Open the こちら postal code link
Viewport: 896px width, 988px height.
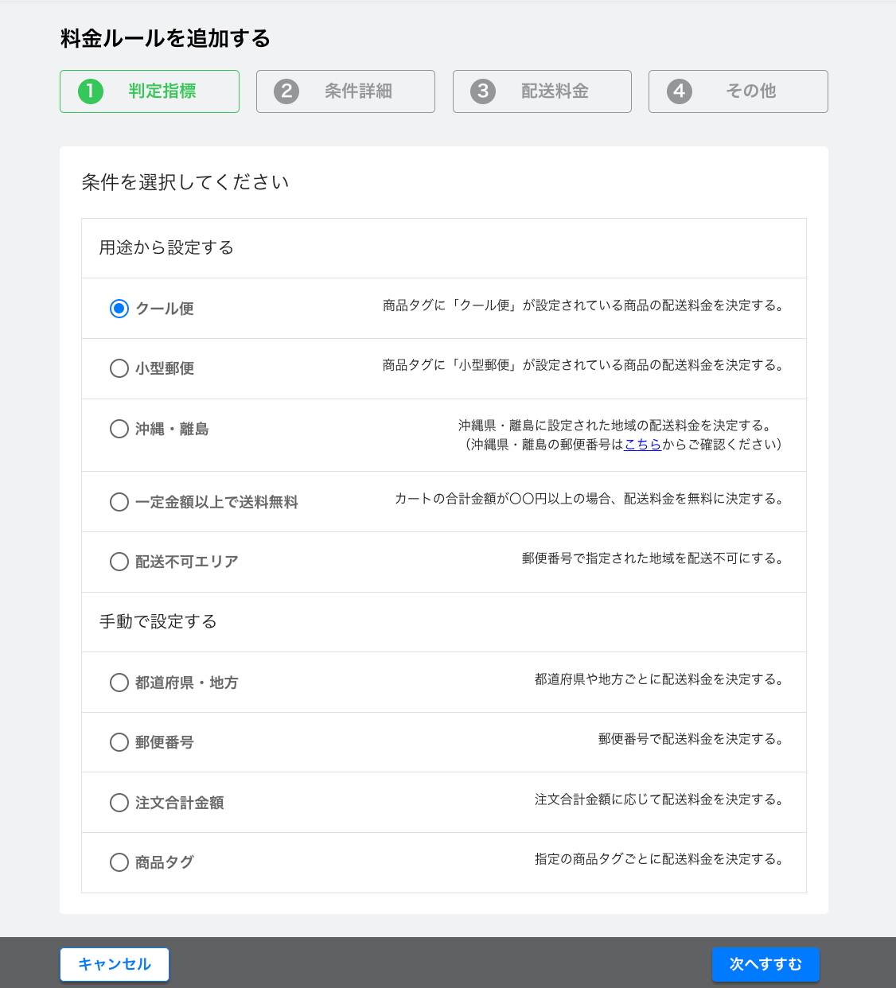pos(643,445)
